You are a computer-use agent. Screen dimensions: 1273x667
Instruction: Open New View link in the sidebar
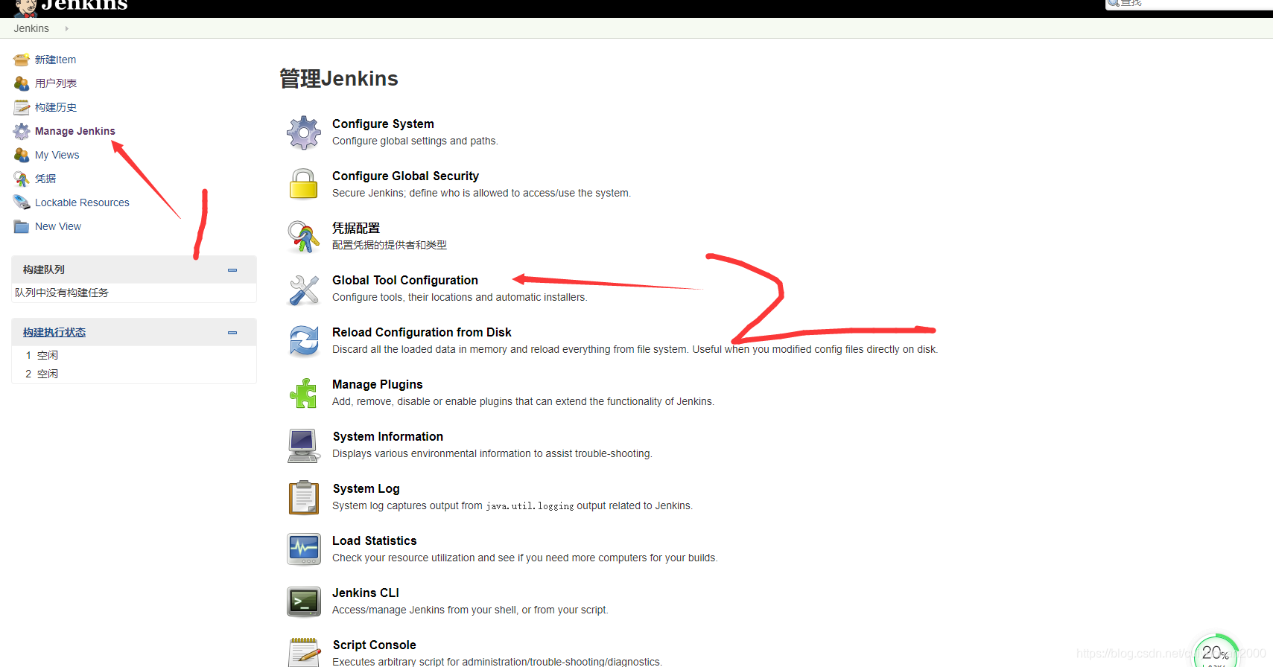point(58,226)
